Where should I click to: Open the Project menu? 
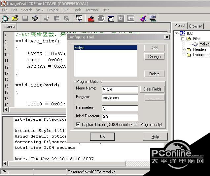pyautogui.click(x=53, y=10)
